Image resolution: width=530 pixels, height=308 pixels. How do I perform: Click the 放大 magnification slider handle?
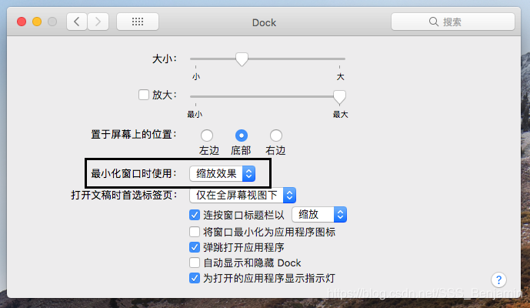point(338,96)
